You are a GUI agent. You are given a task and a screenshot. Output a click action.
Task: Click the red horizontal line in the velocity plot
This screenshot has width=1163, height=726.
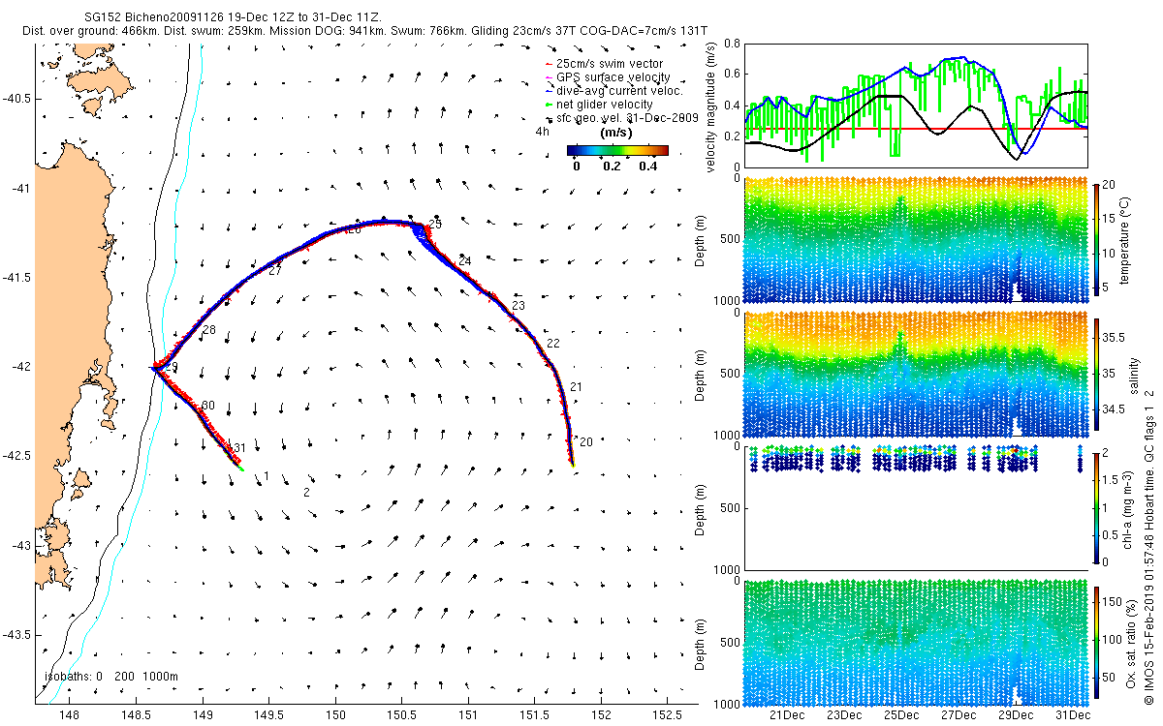coord(916,129)
